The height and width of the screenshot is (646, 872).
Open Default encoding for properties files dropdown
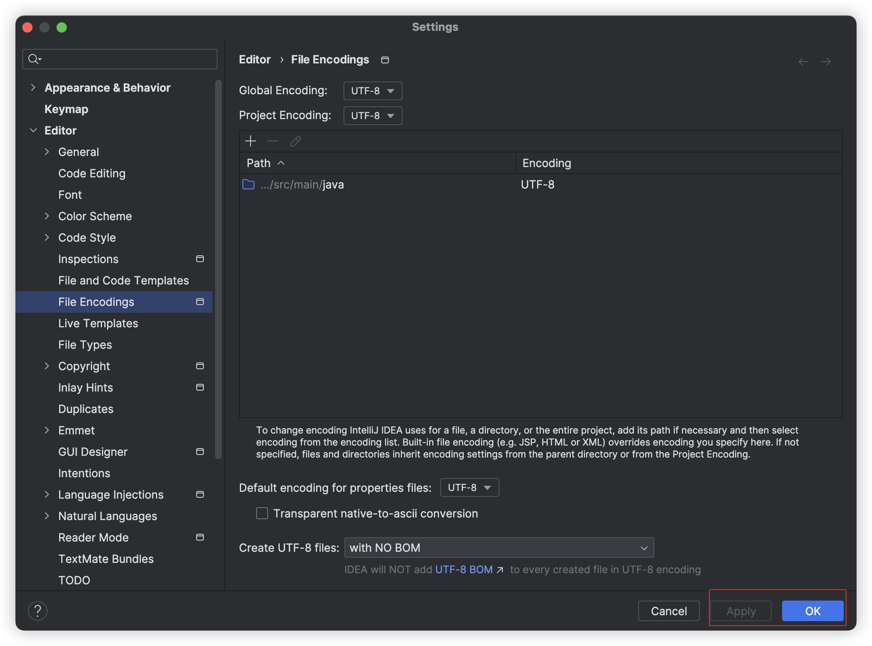click(x=469, y=487)
